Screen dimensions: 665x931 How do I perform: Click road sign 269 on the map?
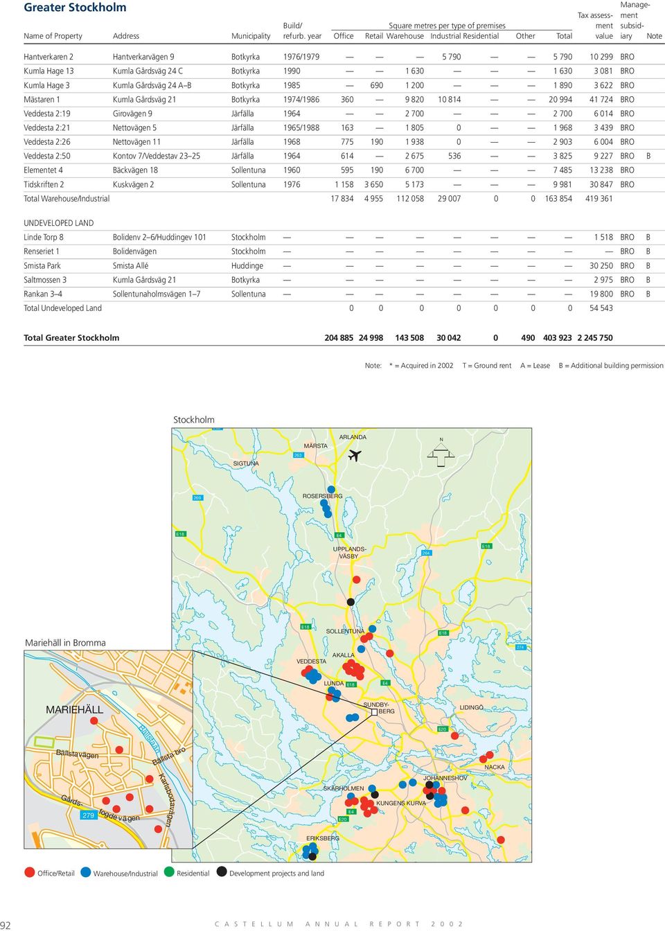(x=197, y=498)
